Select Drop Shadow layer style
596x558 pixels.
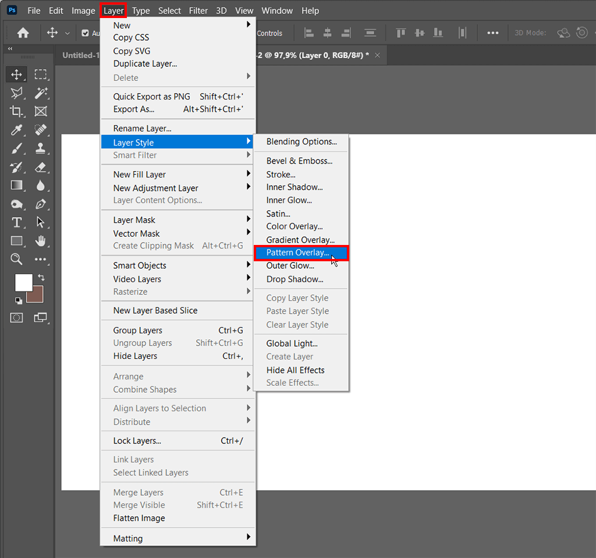301,279
